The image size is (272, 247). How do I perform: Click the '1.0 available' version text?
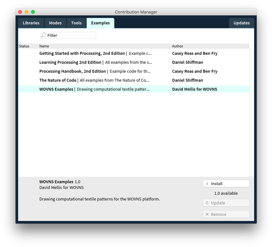point(226,193)
